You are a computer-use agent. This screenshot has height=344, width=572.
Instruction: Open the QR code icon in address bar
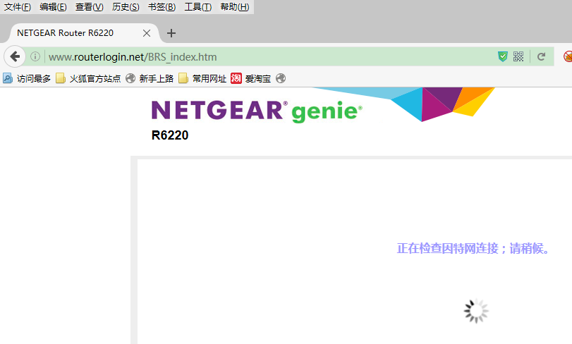tap(518, 56)
